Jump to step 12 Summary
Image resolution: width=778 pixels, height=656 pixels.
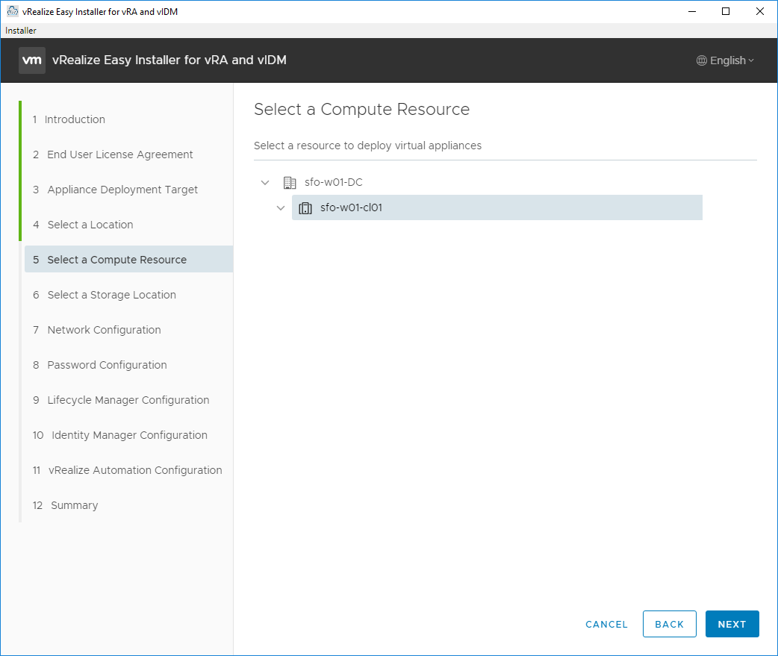point(66,505)
